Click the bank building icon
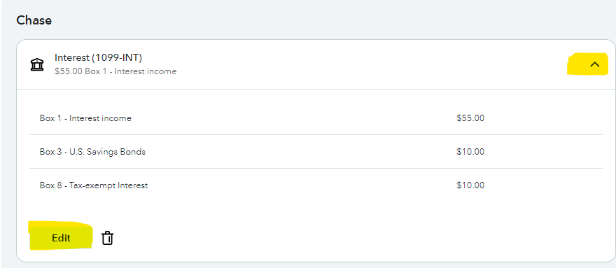Viewport: 616px width, 268px height. pos(37,65)
